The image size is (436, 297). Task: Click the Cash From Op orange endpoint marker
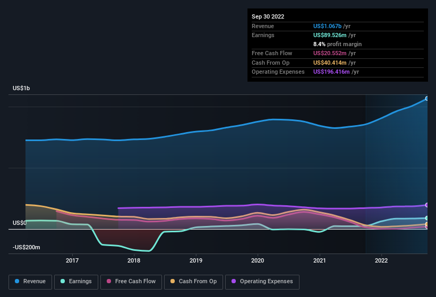click(x=427, y=224)
